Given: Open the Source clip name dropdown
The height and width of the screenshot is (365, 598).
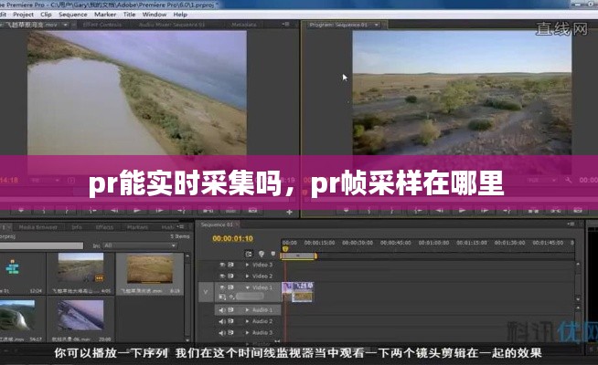Looking at the screenshot, I should click(66, 25).
